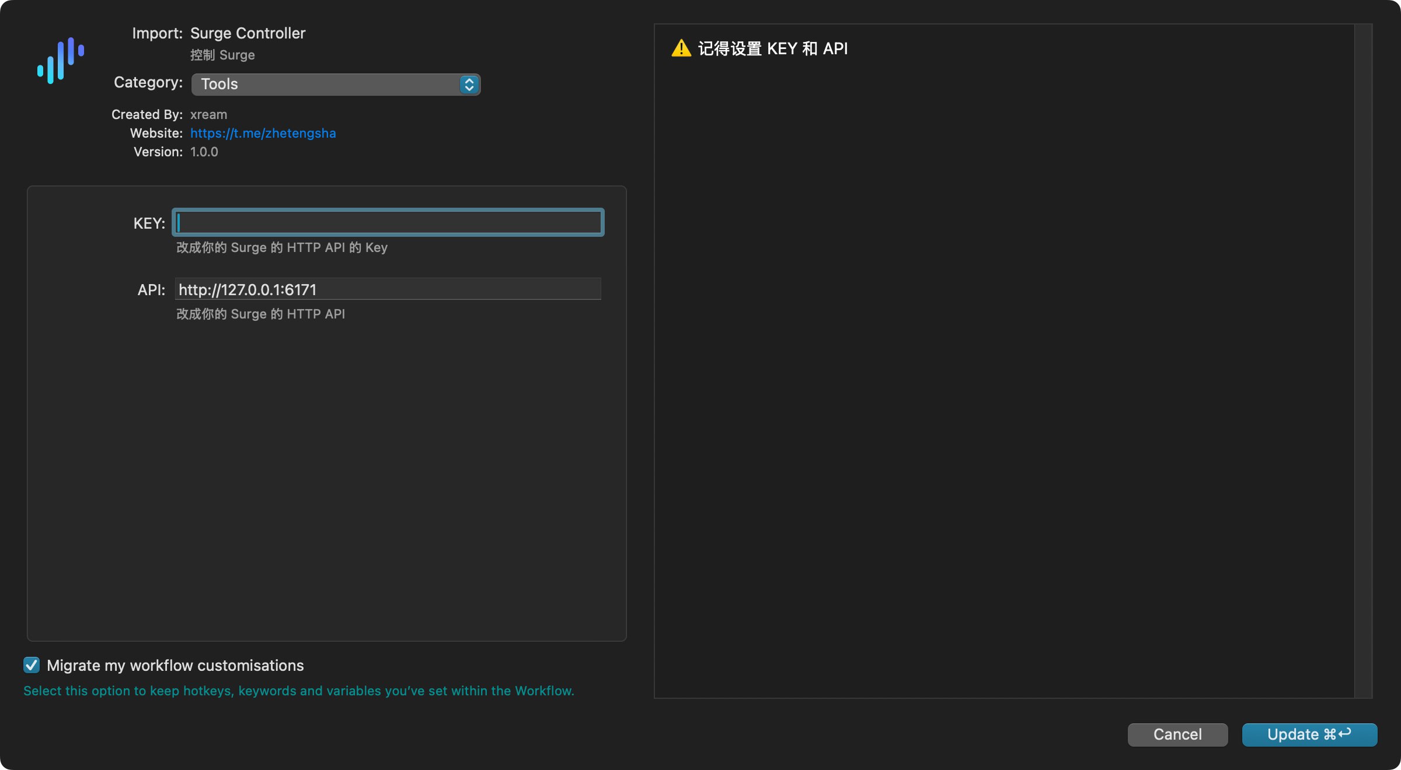This screenshot has height=770, width=1401.
Task: Open the https://t.me/zhetengsha website link
Action: click(x=263, y=133)
